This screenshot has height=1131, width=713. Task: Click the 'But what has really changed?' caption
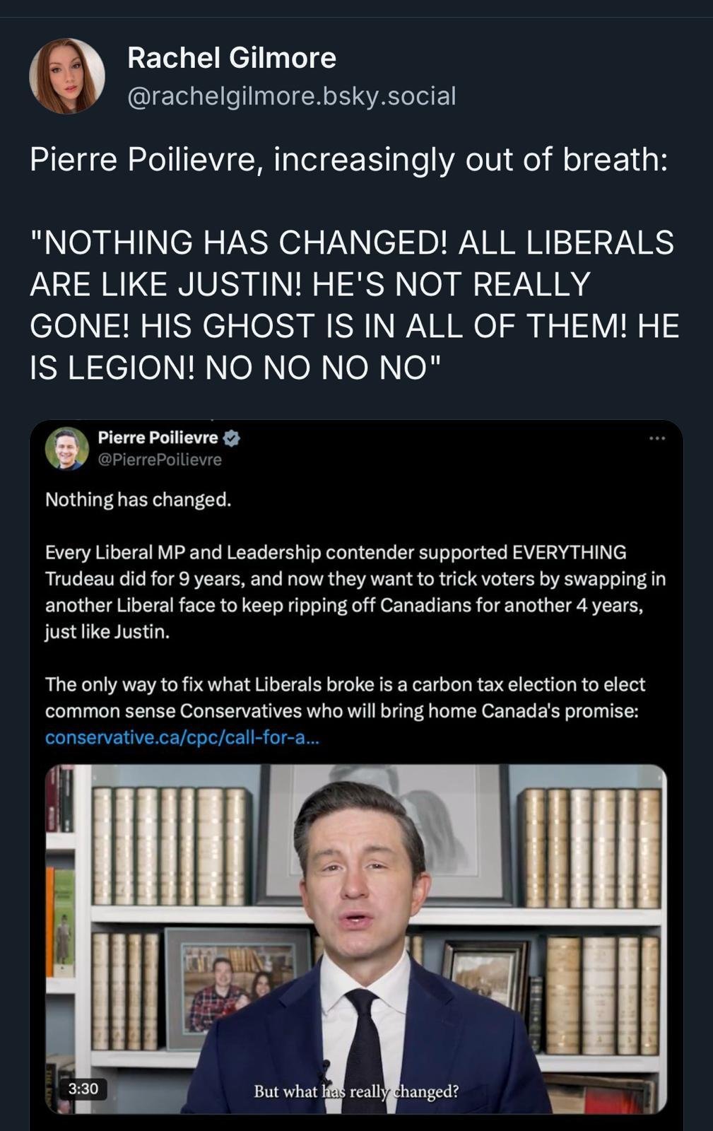[356, 1091]
